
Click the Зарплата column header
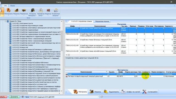point(169,26)
